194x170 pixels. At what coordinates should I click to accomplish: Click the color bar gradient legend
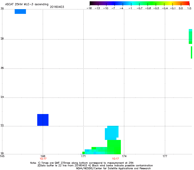pos(139,3)
